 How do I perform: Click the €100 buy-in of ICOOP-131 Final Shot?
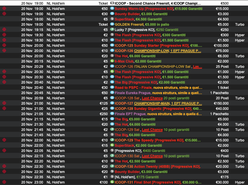click(104, 182)
